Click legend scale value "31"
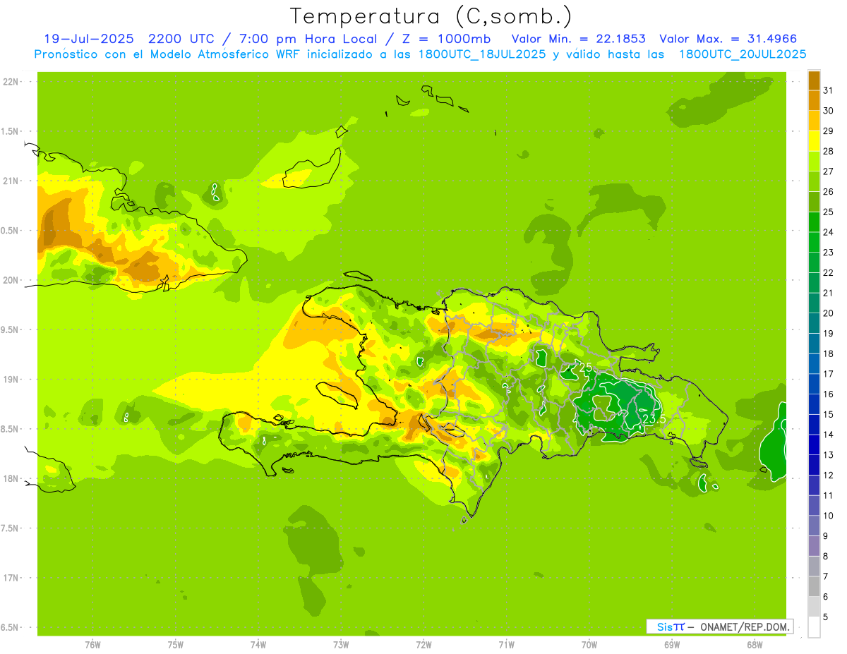 click(x=829, y=90)
